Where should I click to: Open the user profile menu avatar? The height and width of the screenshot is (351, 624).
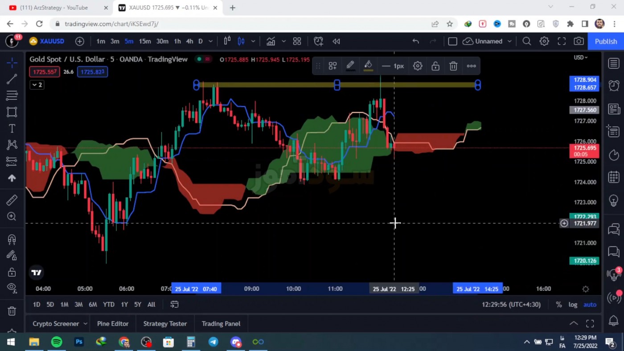pyautogui.click(x=12, y=41)
